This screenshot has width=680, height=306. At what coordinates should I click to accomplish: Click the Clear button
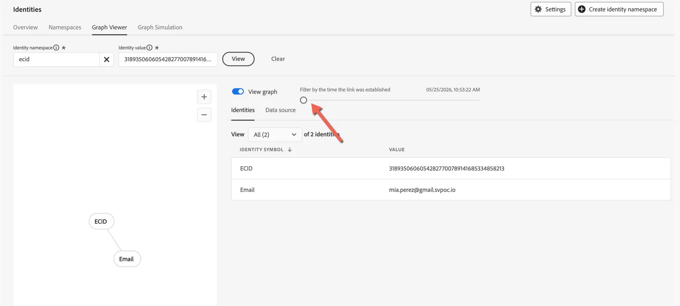(278, 59)
